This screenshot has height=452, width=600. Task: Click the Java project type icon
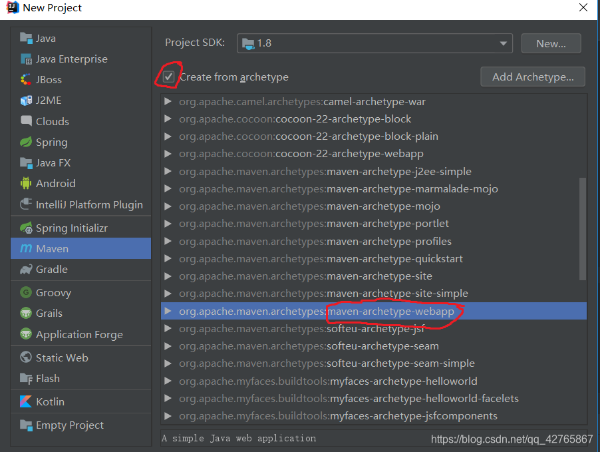(x=26, y=39)
